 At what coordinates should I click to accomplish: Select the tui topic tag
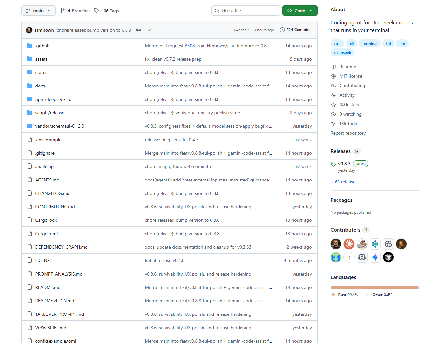pyautogui.click(x=388, y=44)
